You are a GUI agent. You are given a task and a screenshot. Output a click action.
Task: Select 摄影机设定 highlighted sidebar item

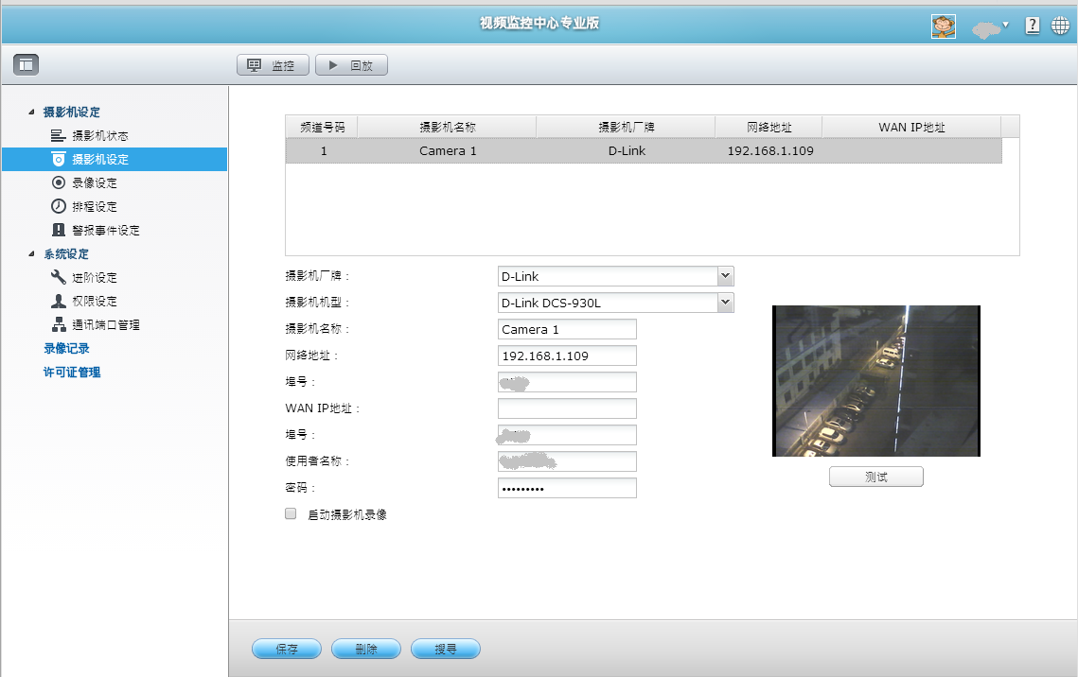(x=115, y=159)
